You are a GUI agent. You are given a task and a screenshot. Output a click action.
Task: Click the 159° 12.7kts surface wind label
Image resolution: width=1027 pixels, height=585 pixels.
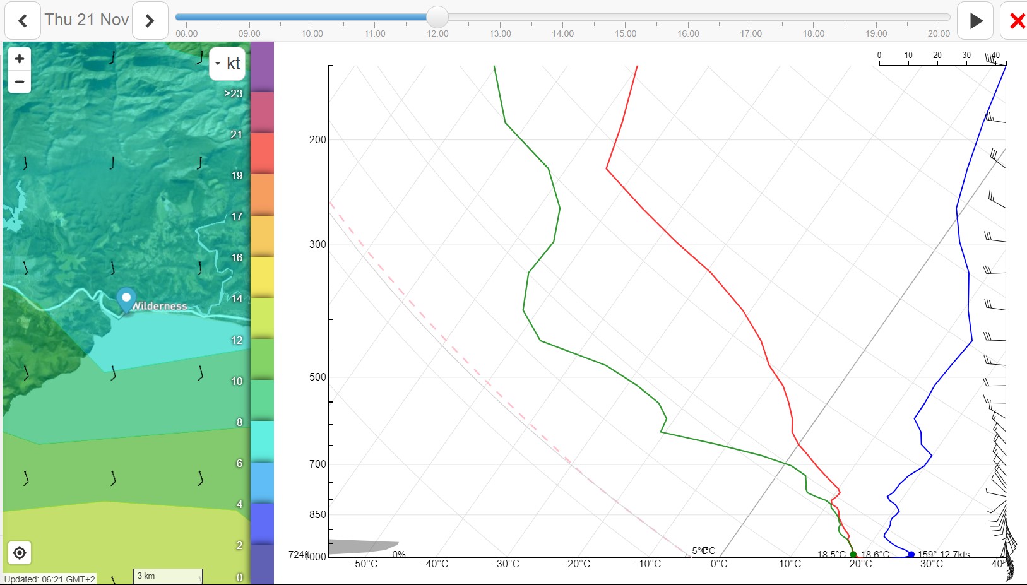[944, 555]
